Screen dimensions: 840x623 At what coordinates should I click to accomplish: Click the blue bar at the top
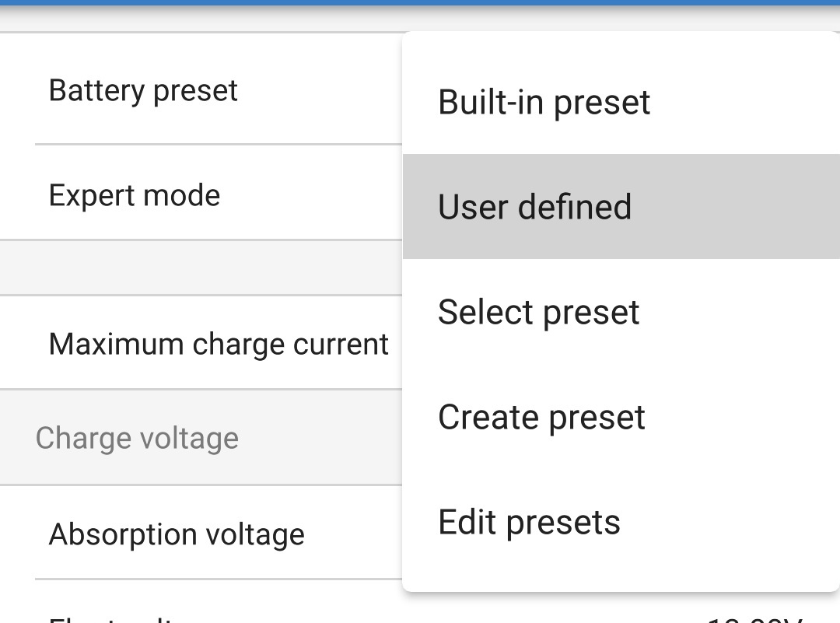click(420, 5)
